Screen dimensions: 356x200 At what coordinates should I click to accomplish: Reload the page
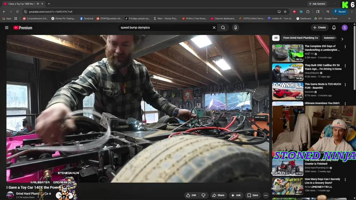(x=17, y=12)
